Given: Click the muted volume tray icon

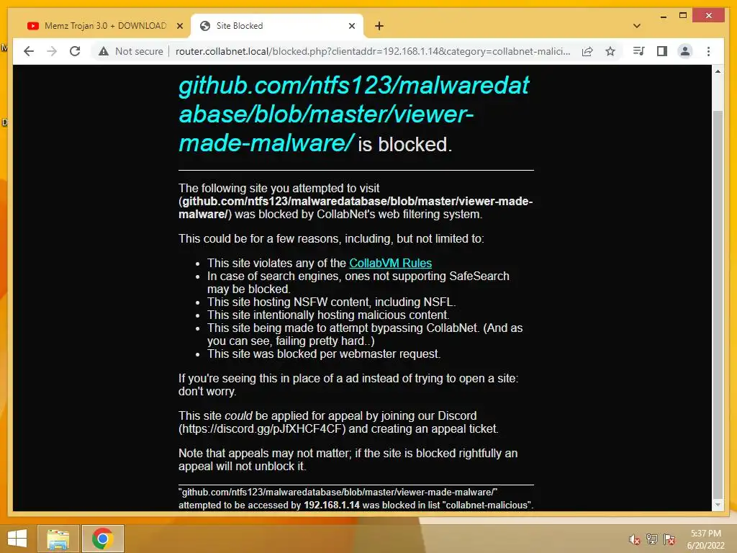Looking at the screenshot, I should [635, 539].
